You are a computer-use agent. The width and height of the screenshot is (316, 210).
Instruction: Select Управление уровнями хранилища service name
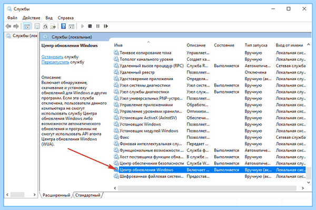coord(151,111)
